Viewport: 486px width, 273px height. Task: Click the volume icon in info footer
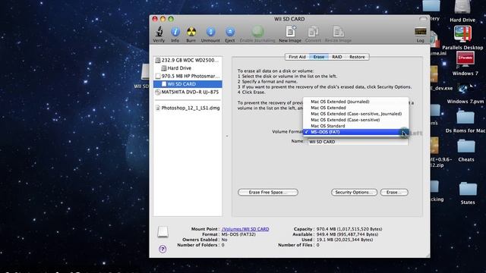tap(163, 231)
